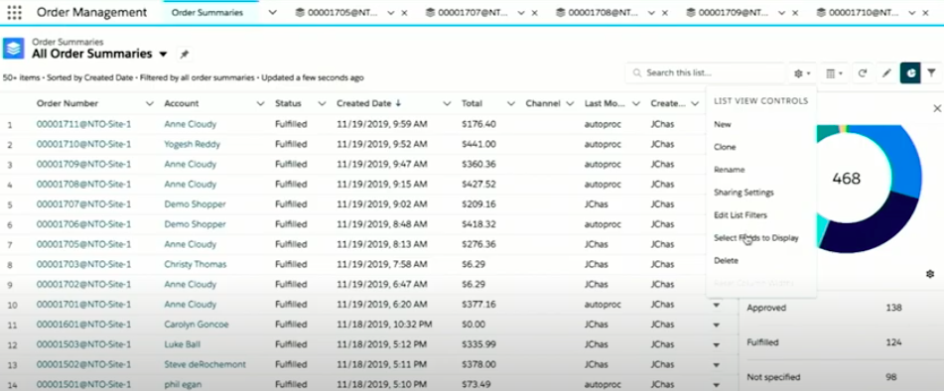The image size is (944, 391).
Task: Close the 00001710@NT tab
Action: coord(926,13)
